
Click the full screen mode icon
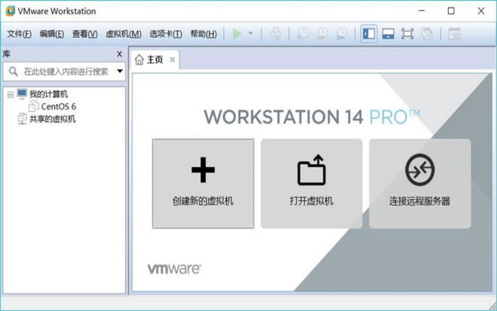407,33
